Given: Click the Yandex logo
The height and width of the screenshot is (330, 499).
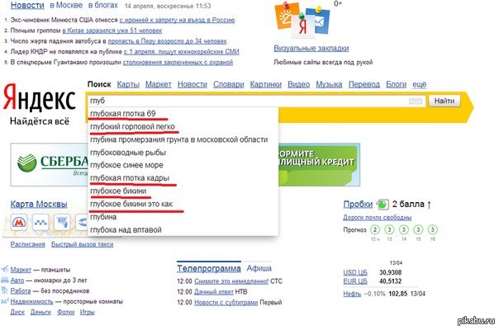Looking at the screenshot, I should (x=40, y=98).
